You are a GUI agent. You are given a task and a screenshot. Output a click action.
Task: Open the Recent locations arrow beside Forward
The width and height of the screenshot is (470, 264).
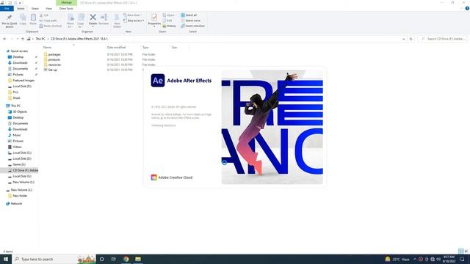click(x=18, y=39)
